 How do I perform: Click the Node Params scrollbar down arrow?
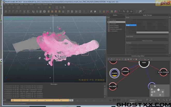point(170,53)
